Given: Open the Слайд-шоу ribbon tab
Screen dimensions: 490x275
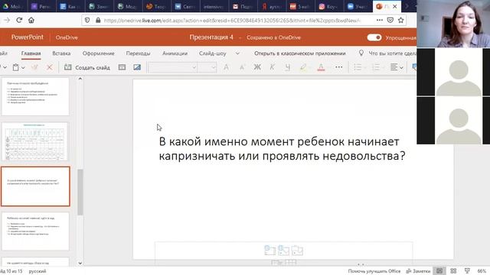Looking at the screenshot, I should 213,53.
